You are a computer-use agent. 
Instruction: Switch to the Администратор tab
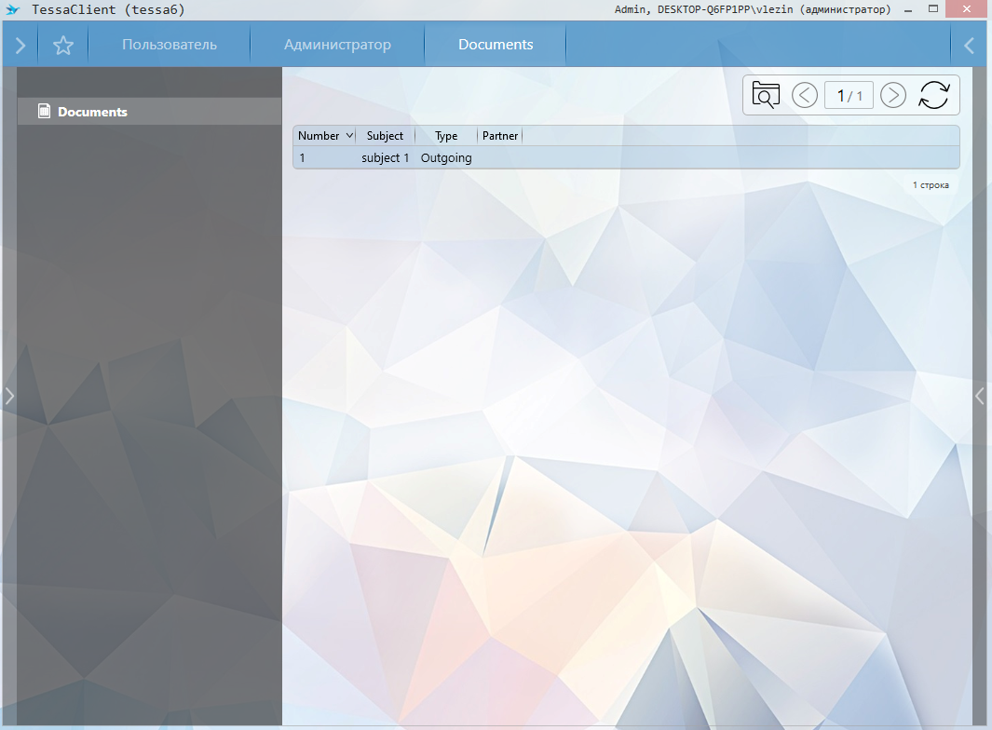(x=337, y=45)
